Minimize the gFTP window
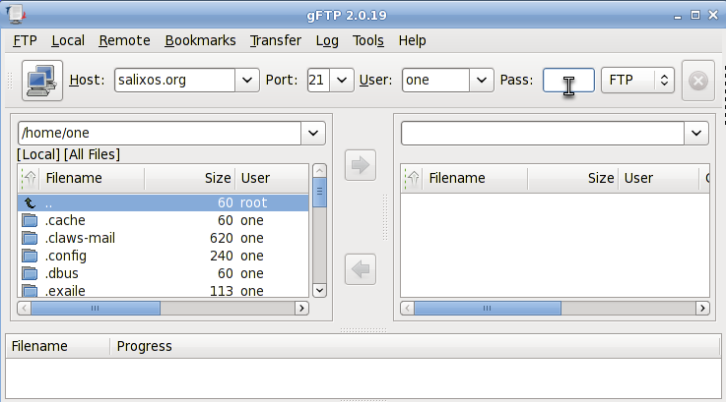This screenshot has width=726, height=402. (x=678, y=16)
